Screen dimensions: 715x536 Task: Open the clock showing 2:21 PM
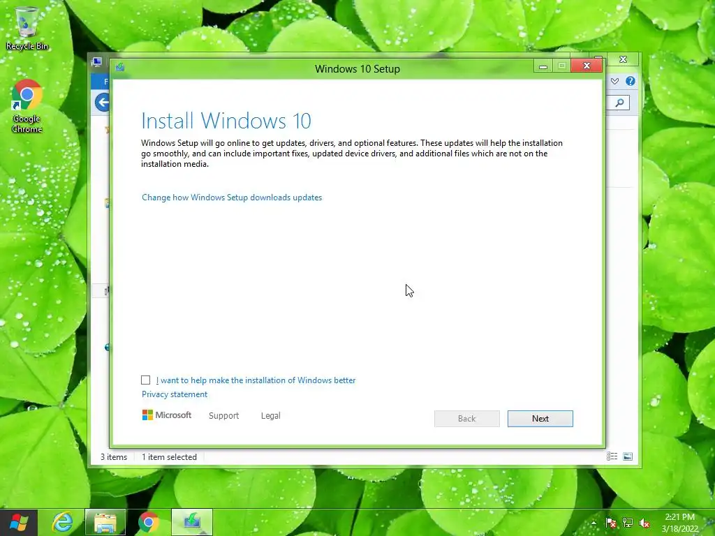pyautogui.click(x=680, y=522)
